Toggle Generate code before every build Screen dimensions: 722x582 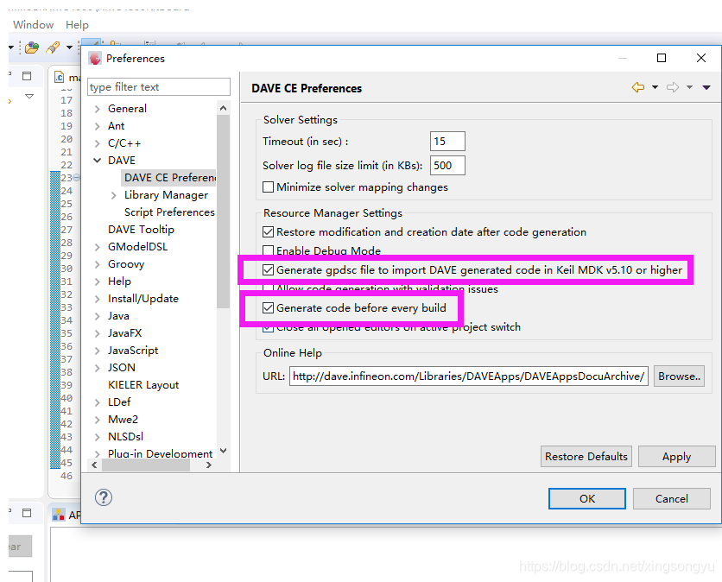pyautogui.click(x=268, y=307)
